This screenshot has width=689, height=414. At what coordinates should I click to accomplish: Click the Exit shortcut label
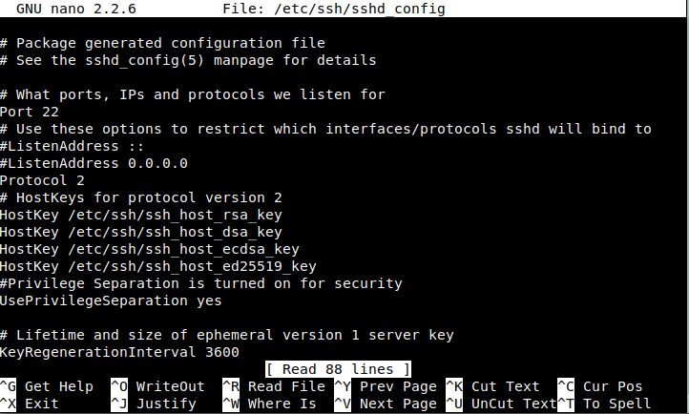coord(41,404)
